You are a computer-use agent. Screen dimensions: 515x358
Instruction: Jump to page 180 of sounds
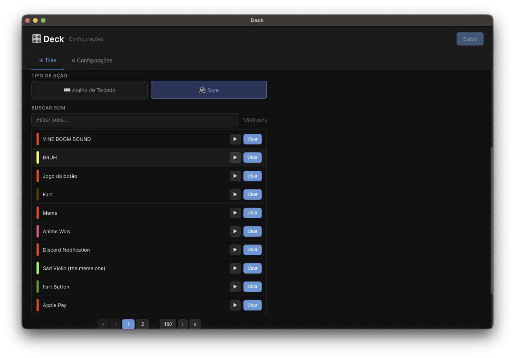(x=168, y=324)
